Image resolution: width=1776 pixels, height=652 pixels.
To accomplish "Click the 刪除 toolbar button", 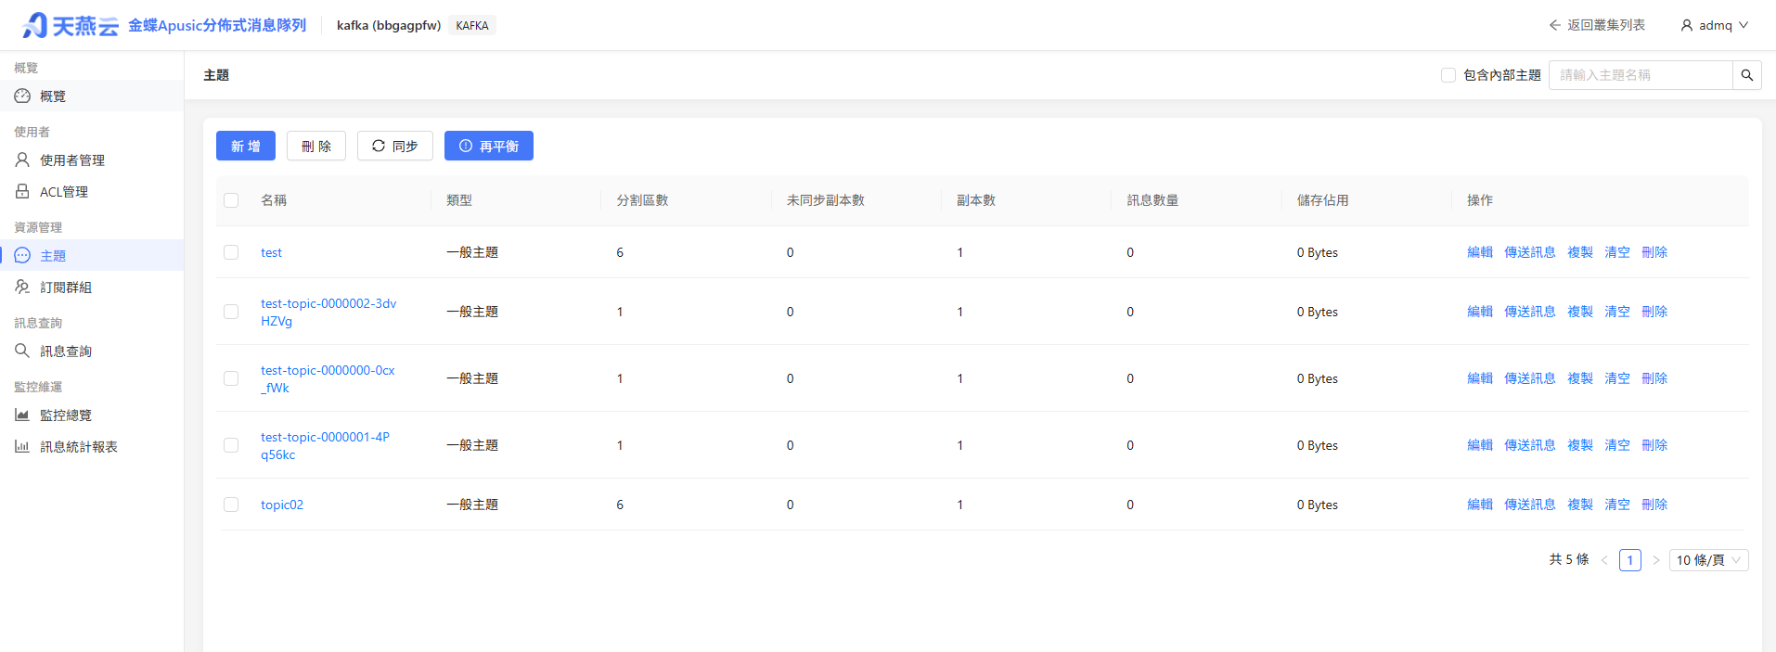I will 316,146.
